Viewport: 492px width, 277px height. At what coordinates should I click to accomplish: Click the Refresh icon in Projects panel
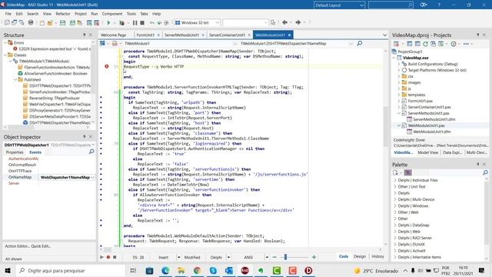click(425, 44)
